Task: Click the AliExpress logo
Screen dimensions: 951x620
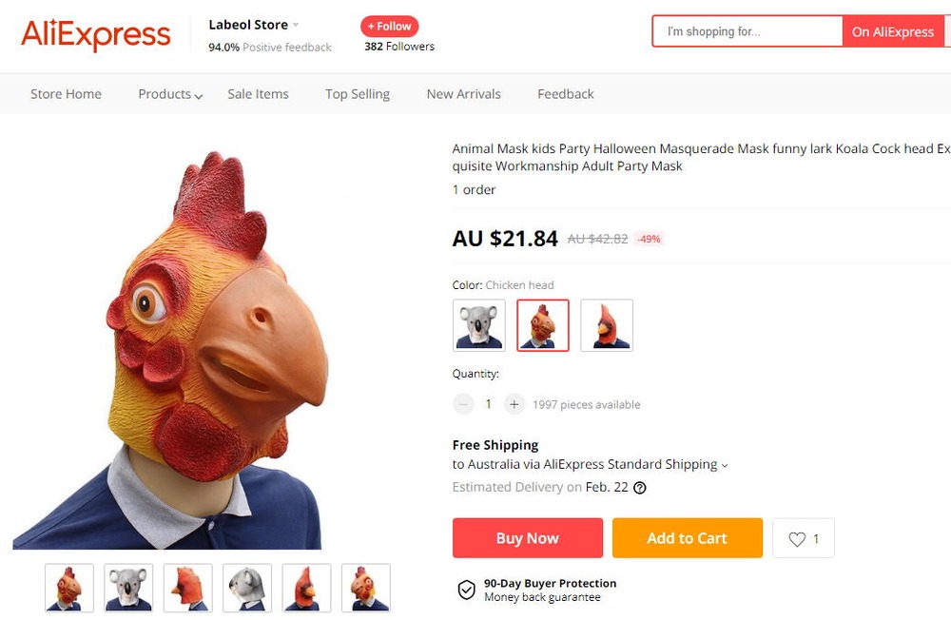Action: [96, 35]
